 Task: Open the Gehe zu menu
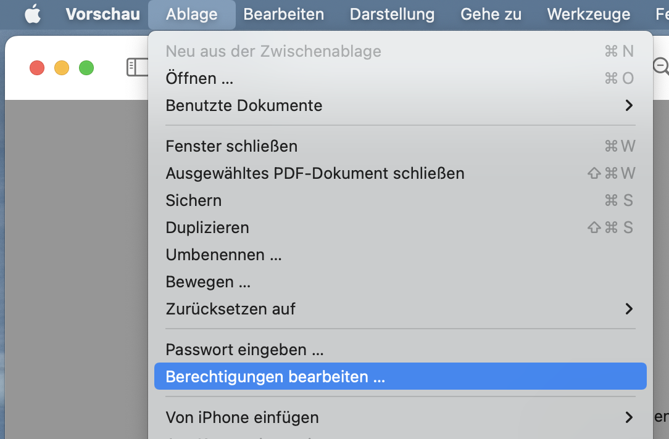pyautogui.click(x=491, y=14)
